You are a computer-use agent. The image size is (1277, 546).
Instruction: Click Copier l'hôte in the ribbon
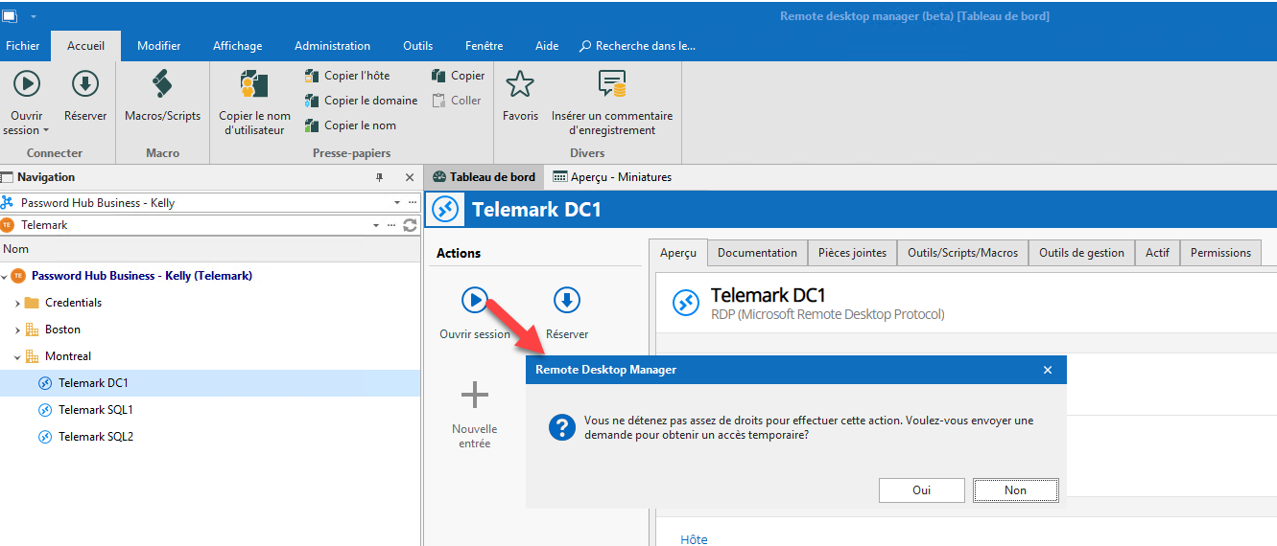point(347,76)
